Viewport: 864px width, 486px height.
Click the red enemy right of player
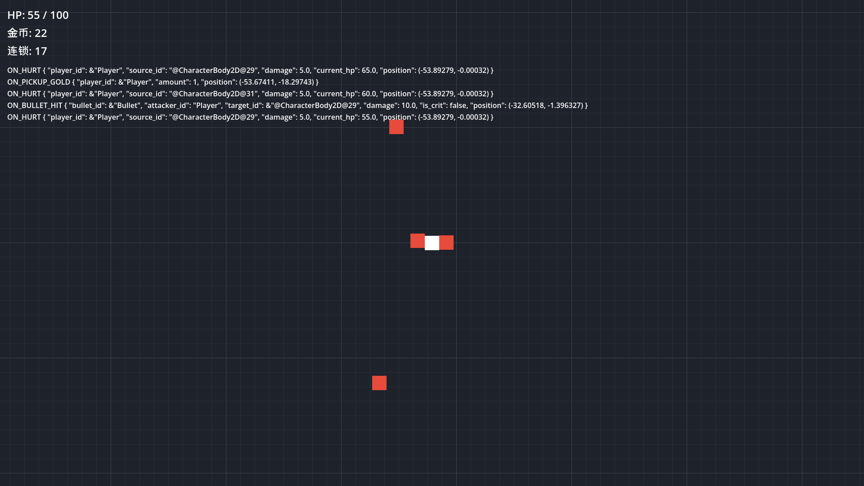pyautogui.click(x=446, y=243)
